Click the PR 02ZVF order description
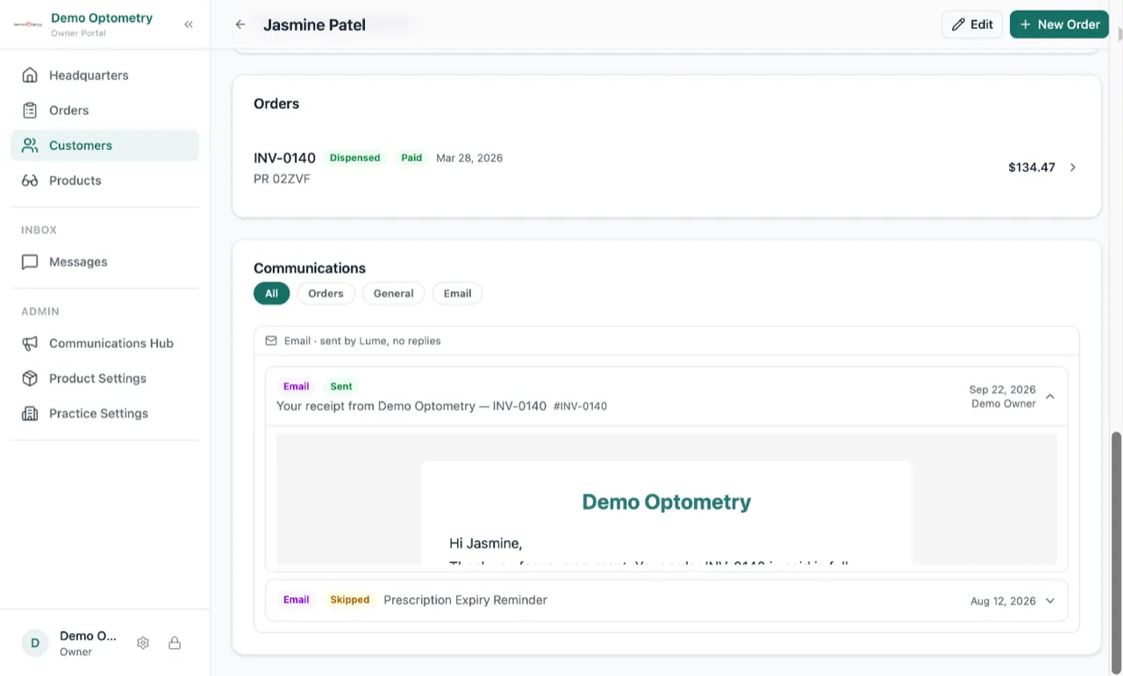The image size is (1123, 676). click(282, 179)
